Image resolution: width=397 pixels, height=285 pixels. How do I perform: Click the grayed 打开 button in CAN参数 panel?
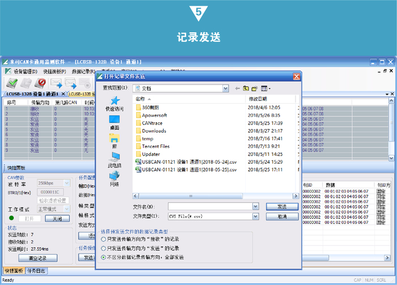point(29,219)
